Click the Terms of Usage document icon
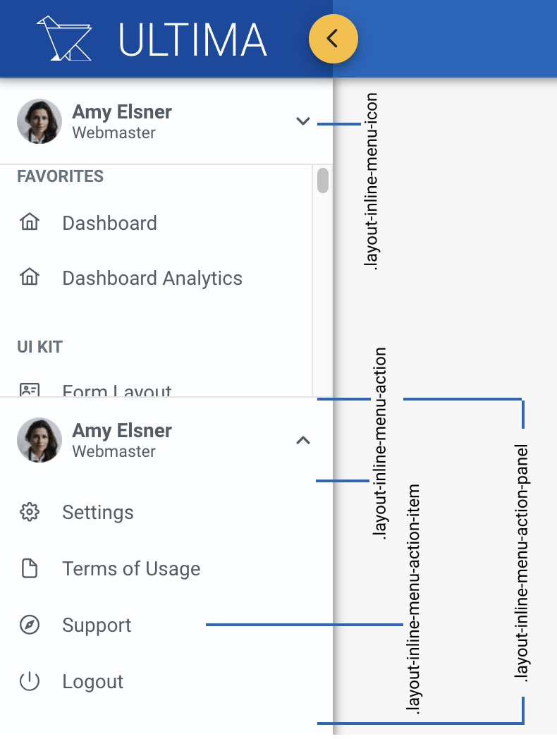The height and width of the screenshot is (739, 557). pyautogui.click(x=30, y=568)
